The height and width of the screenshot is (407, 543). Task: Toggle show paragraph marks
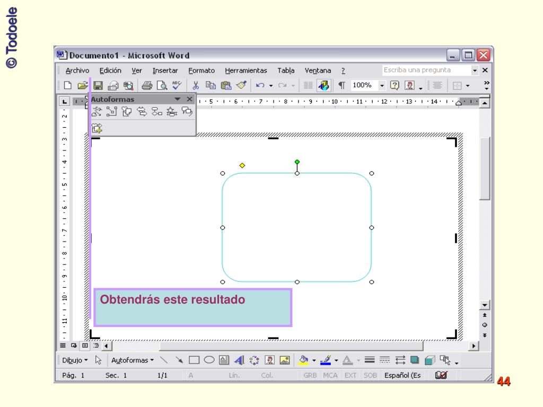coord(341,85)
